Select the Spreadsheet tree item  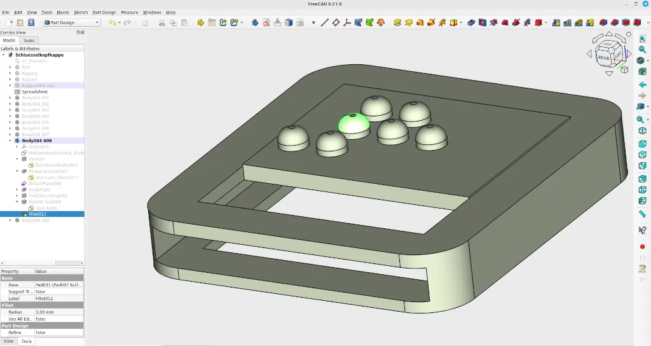point(34,92)
